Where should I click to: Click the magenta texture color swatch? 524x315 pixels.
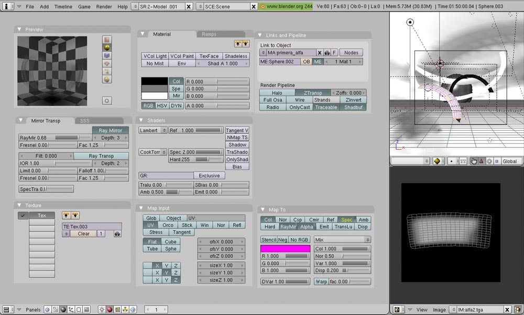click(x=285, y=249)
